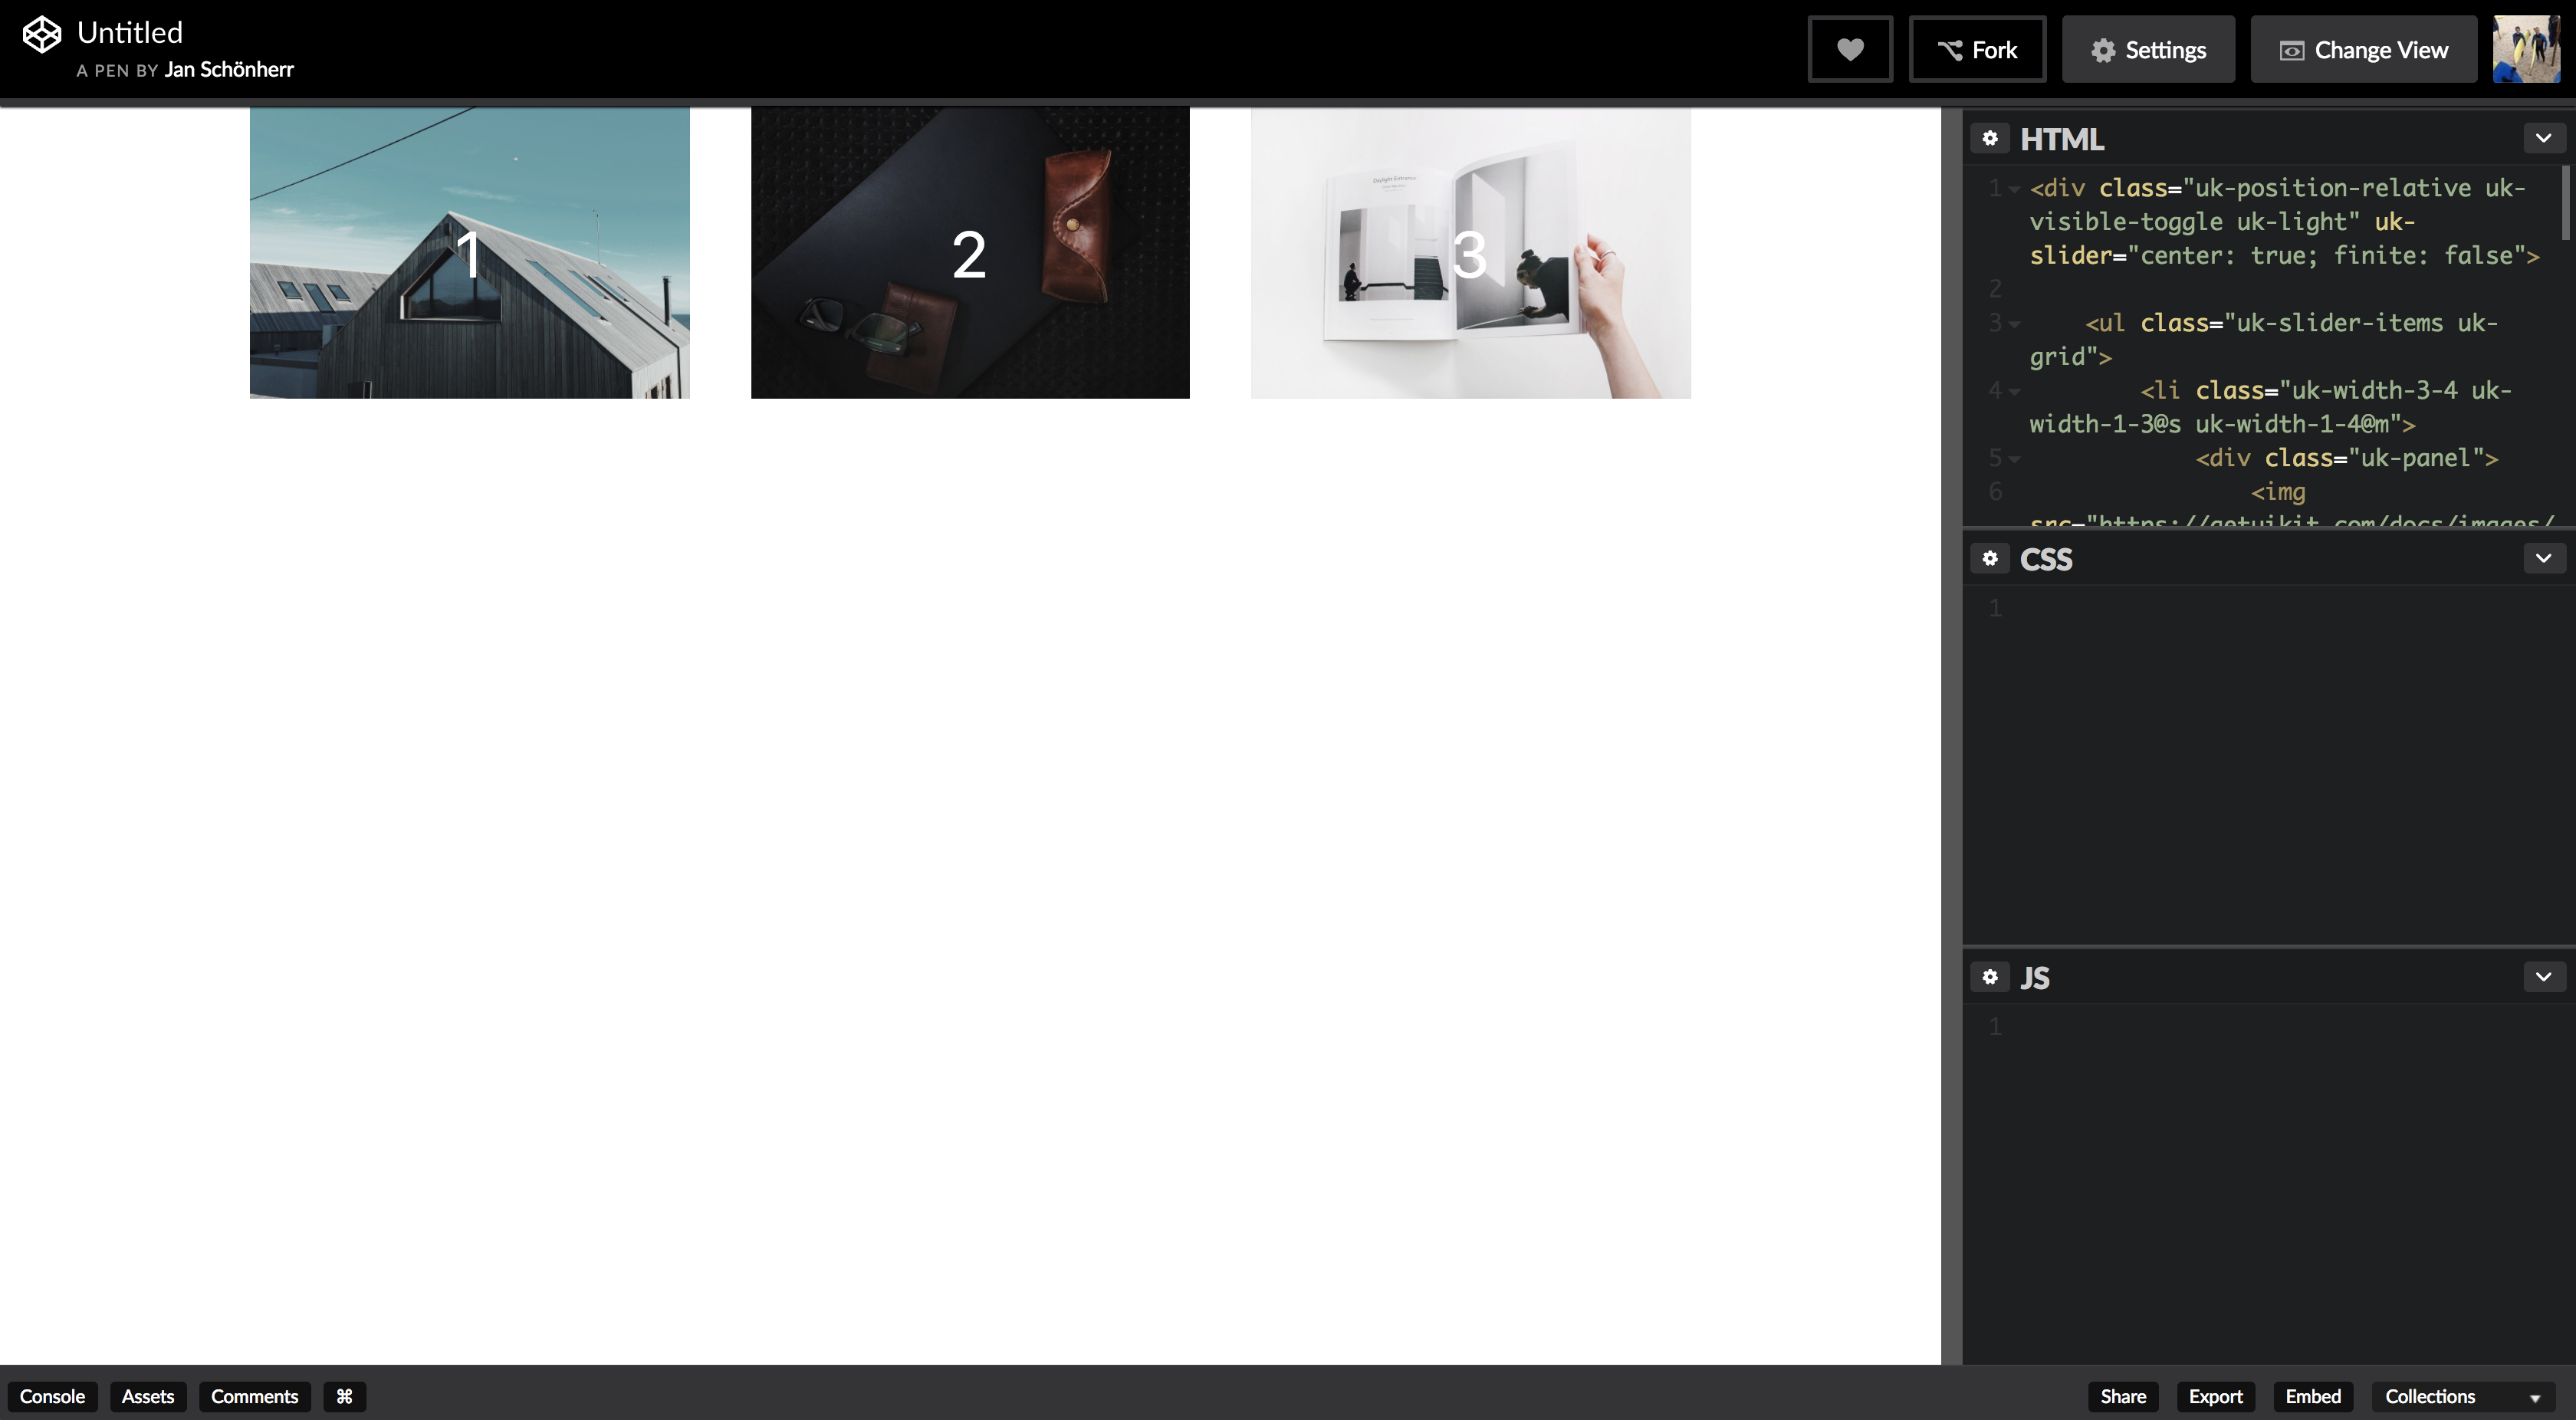The width and height of the screenshot is (2576, 1420).
Task: Open the Settings dialog
Action: click(x=2148, y=48)
